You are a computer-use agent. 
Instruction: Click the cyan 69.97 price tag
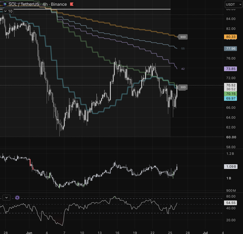[230, 98]
